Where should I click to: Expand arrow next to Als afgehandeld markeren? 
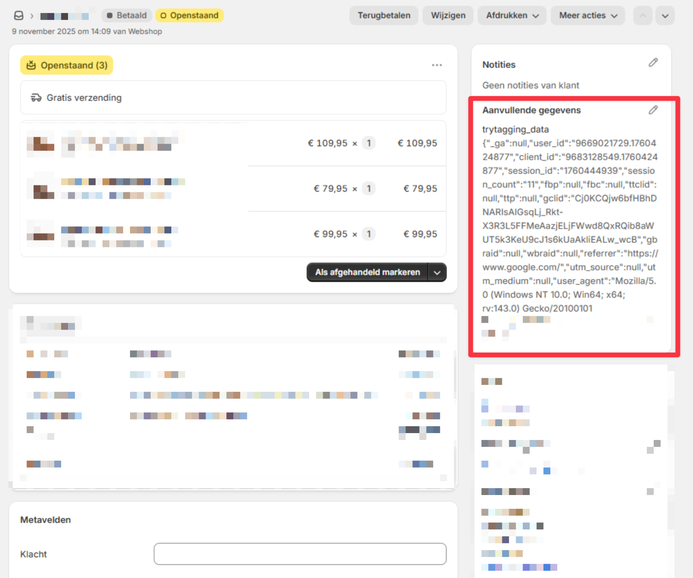(x=437, y=272)
